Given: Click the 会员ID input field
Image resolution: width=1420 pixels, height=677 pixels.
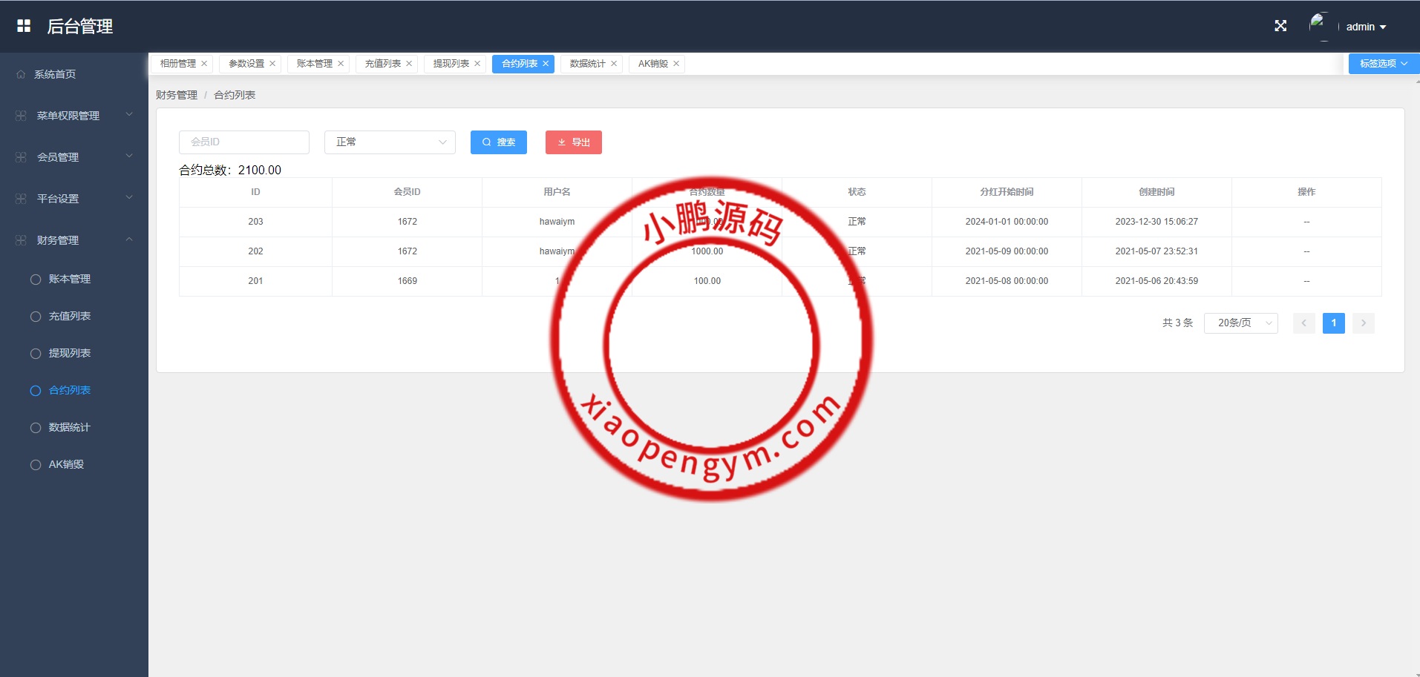Looking at the screenshot, I should pos(243,142).
